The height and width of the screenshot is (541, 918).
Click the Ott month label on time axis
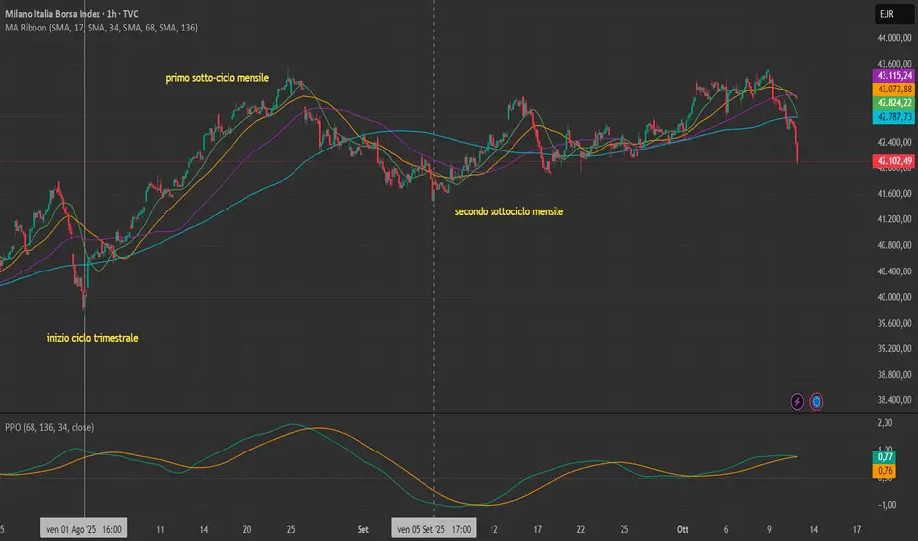tap(682, 529)
